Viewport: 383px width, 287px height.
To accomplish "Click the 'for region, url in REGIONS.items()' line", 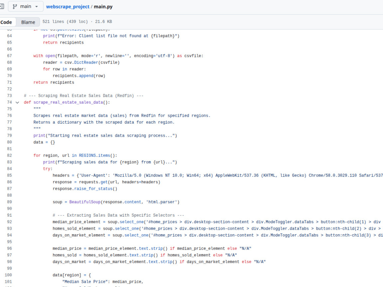I will pyautogui.click(x=75, y=155).
